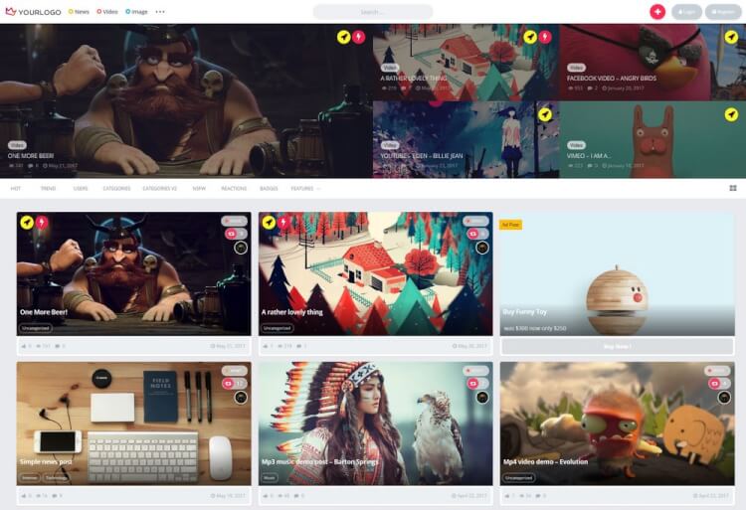Switch to the Users tab
The height and width of the screenshot is (510, 746).
click(x=81, y=189)
